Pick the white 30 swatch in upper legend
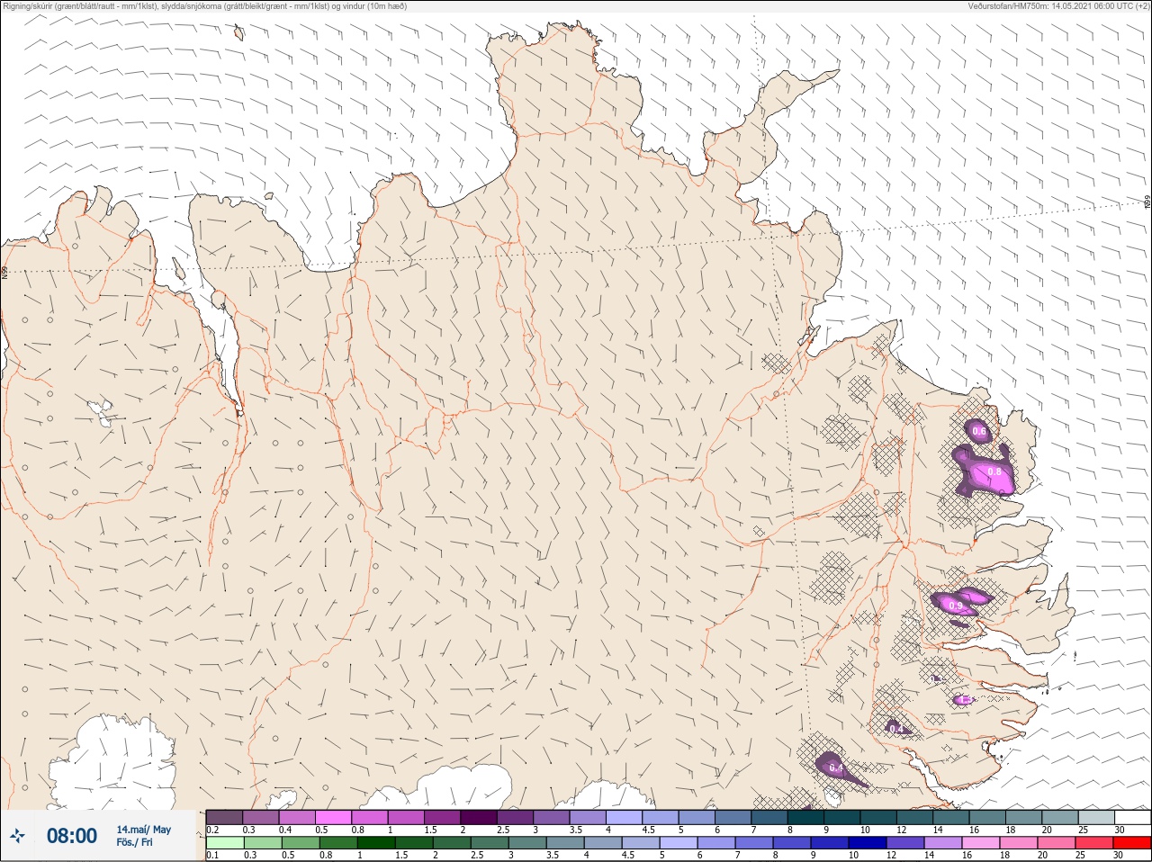 (x=1132, y=817)
